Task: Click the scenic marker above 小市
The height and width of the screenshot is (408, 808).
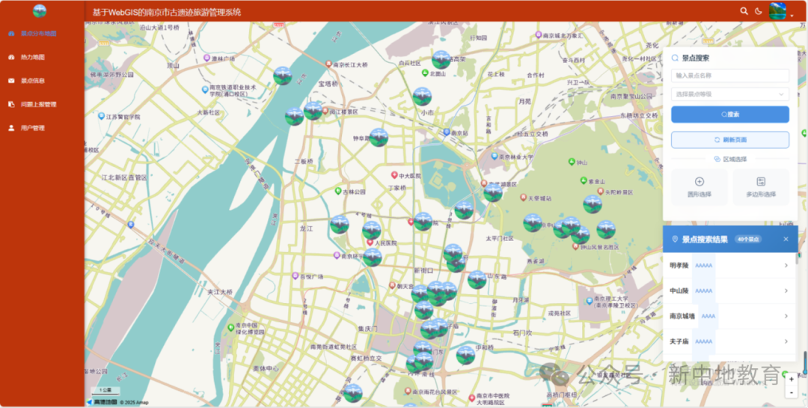Action: (422, 97)
